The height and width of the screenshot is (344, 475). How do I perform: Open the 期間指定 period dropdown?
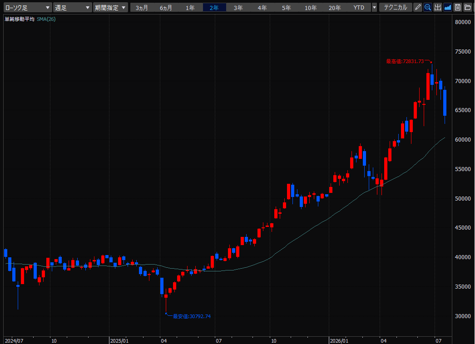pos(110,8)
